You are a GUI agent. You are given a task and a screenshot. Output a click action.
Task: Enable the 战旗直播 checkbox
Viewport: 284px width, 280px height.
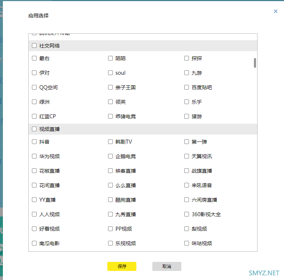(x=186, y=170)
